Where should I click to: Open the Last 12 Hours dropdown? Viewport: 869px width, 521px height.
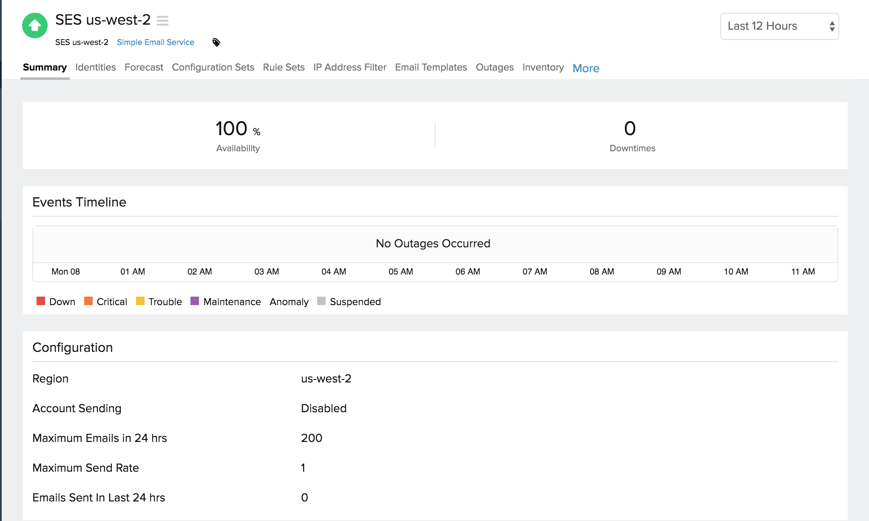tap(779, 26)
